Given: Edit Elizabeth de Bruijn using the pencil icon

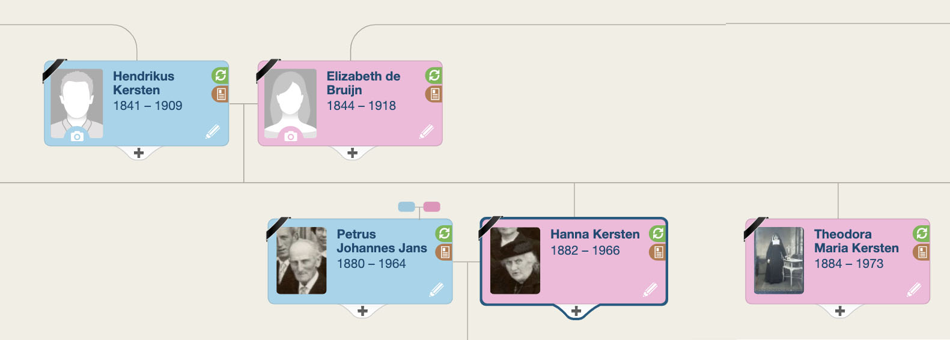Looking at the screenshot, I should (427, 132).
